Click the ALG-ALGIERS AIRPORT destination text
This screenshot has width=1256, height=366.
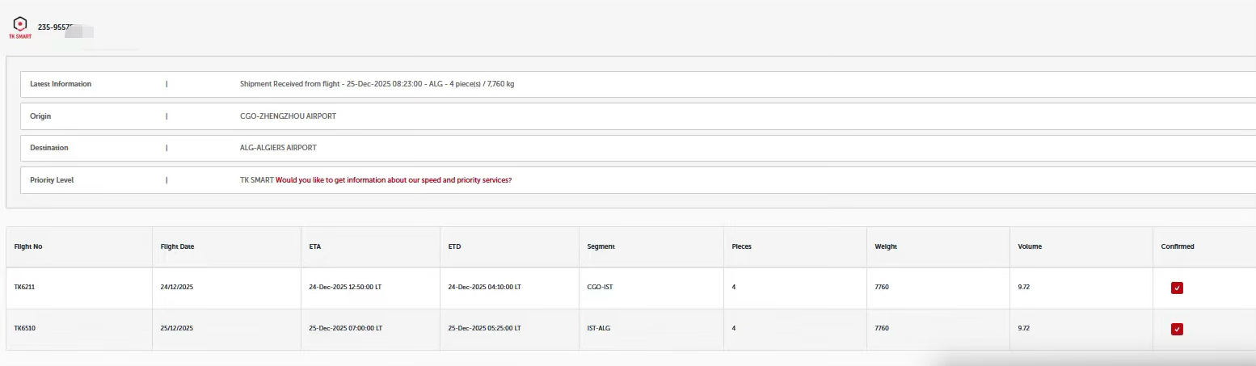click(273, 148)
